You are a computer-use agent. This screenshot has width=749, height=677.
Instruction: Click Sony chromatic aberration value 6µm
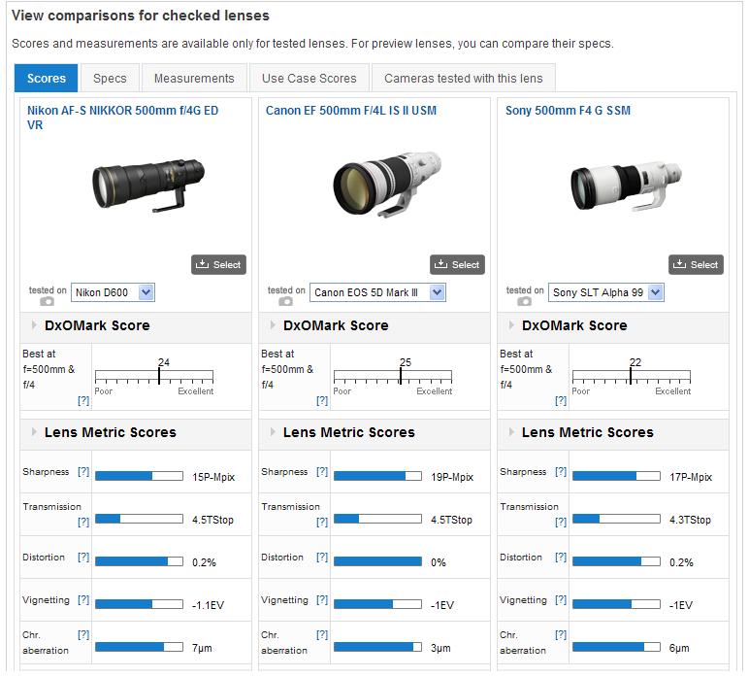coord(679,648)
